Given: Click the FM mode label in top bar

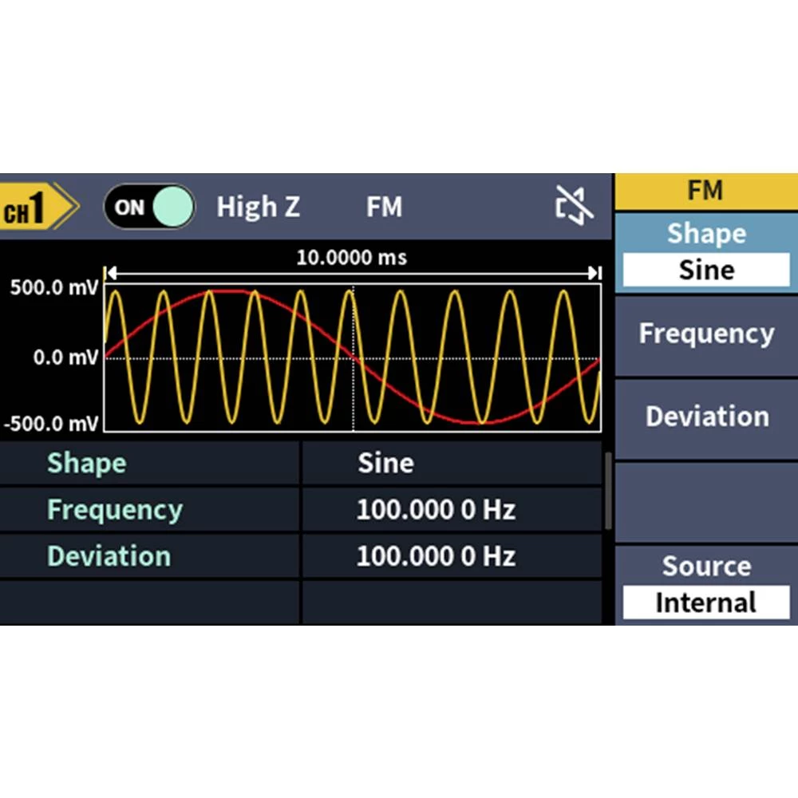Looking at the screenshot, I should [384, 207].
